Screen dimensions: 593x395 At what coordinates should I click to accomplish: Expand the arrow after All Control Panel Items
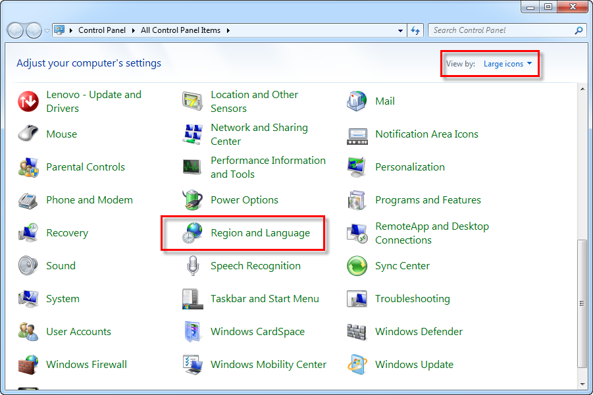pyautogui.click(x=228, y=30)
